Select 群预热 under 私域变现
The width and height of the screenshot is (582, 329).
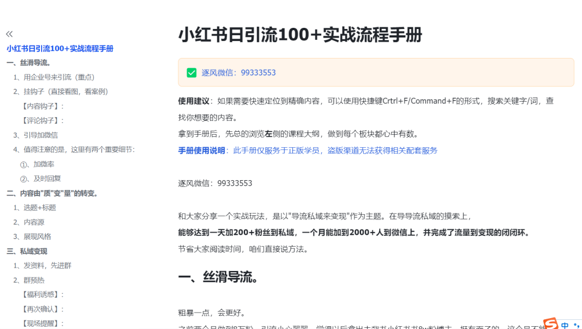click(30, 280)
